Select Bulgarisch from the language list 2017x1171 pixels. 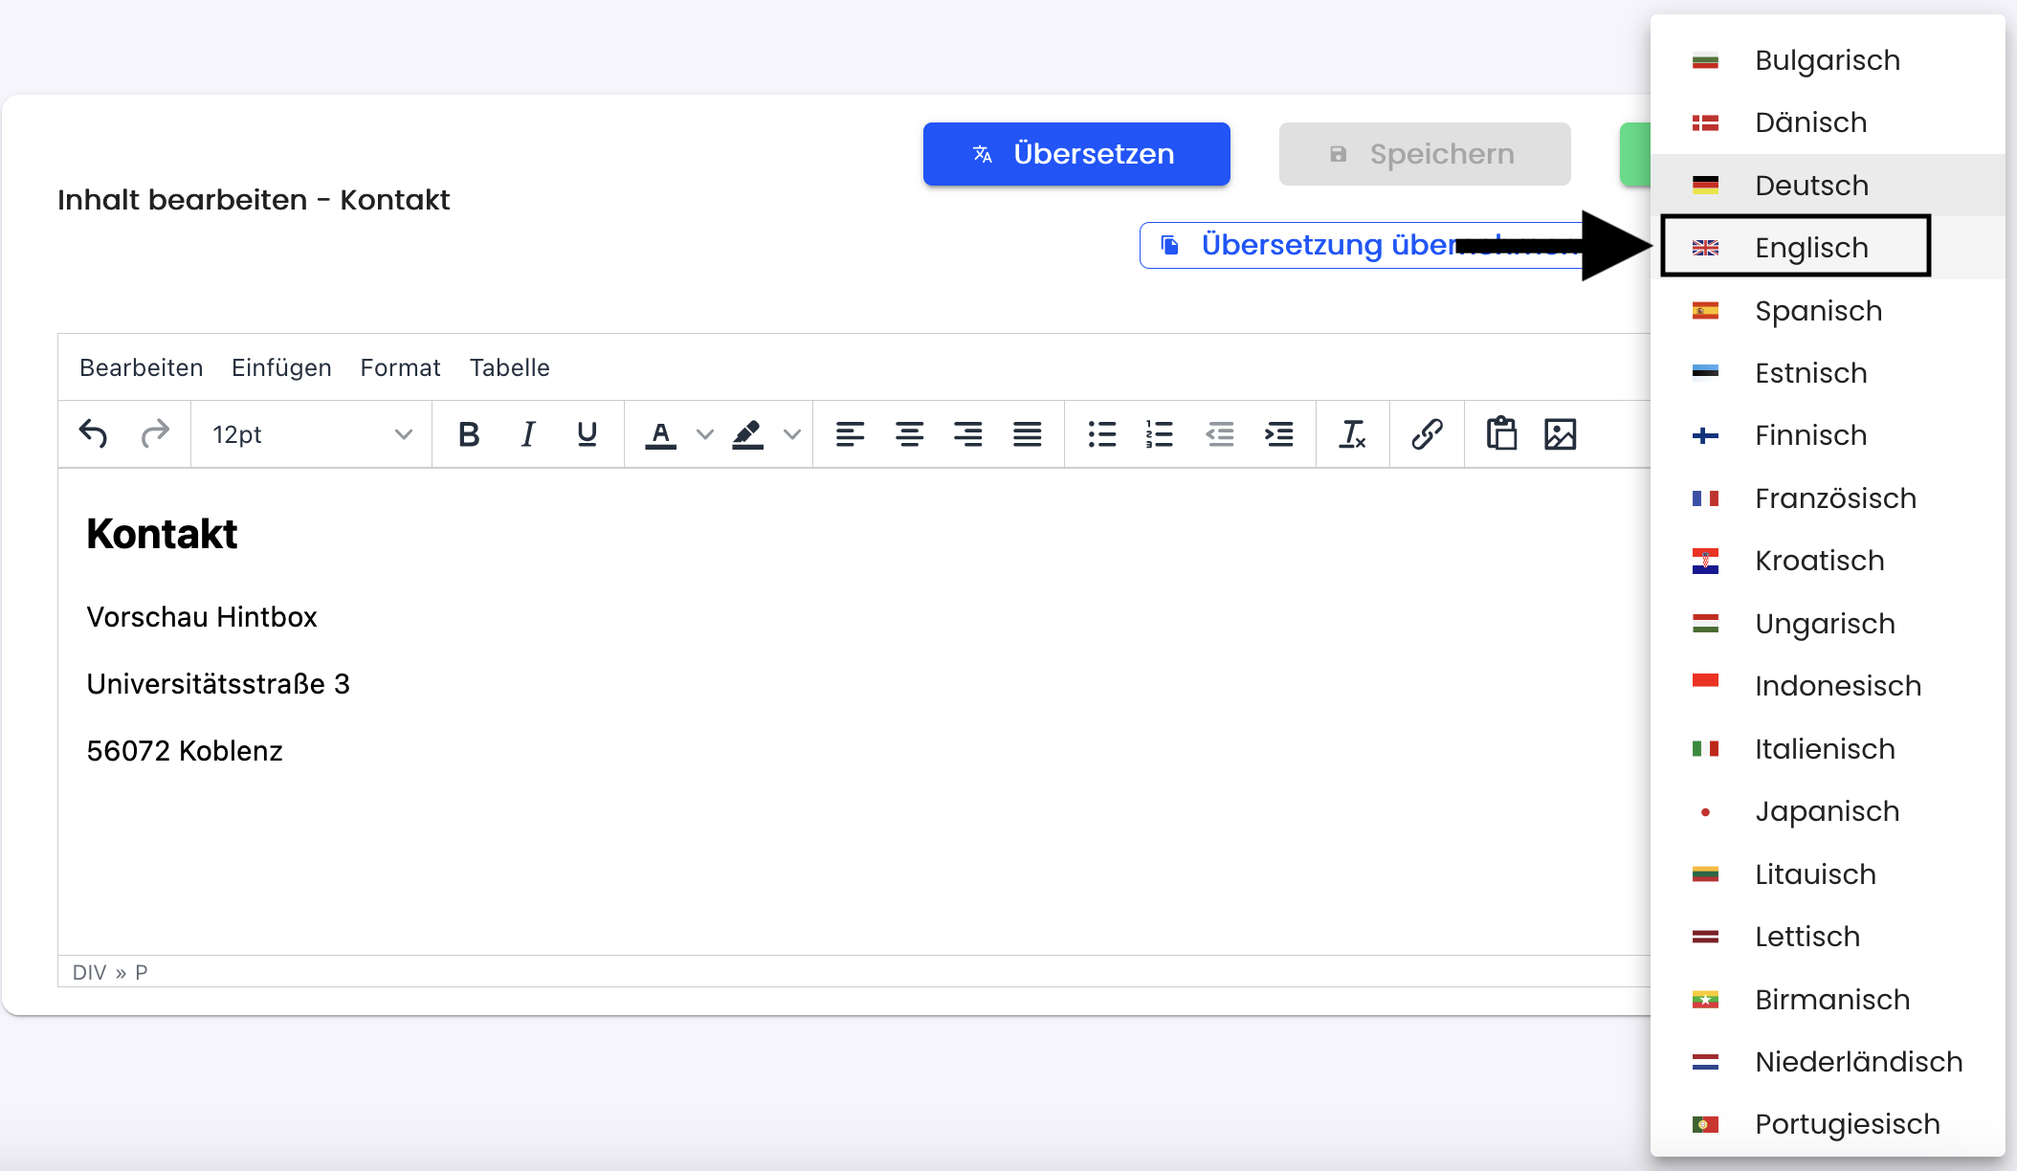[1828, 60]
